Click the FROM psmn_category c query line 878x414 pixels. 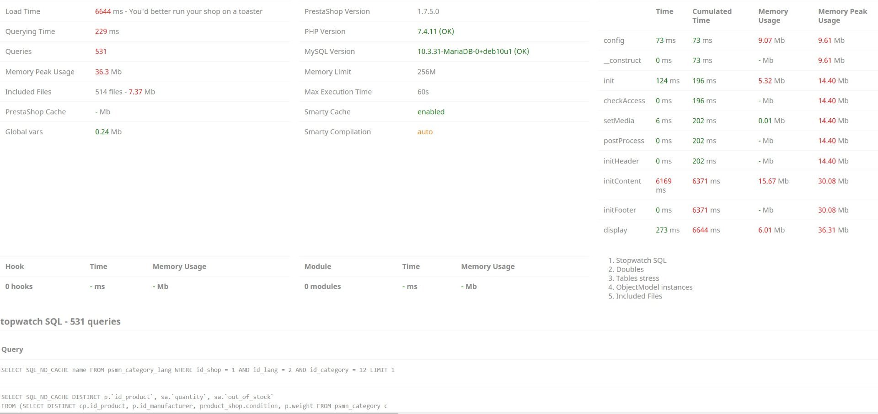[194, 406]
